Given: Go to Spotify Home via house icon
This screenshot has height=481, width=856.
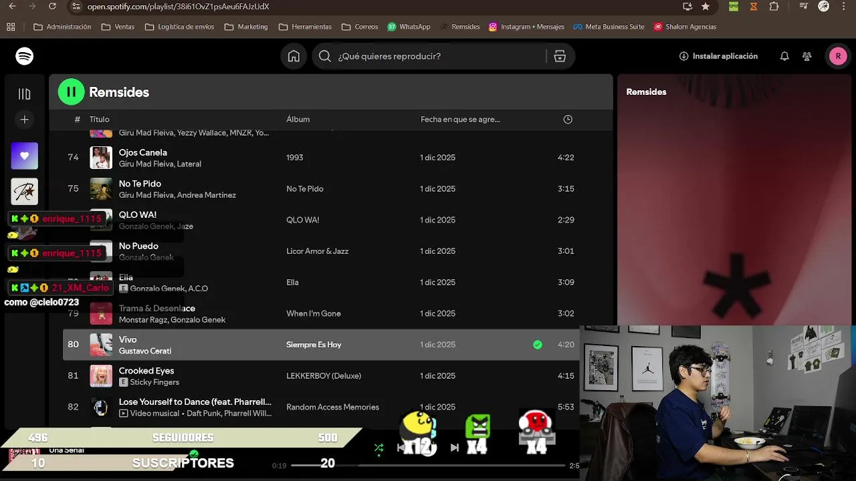Looking at the screenshot, I should tap(294, 56).
